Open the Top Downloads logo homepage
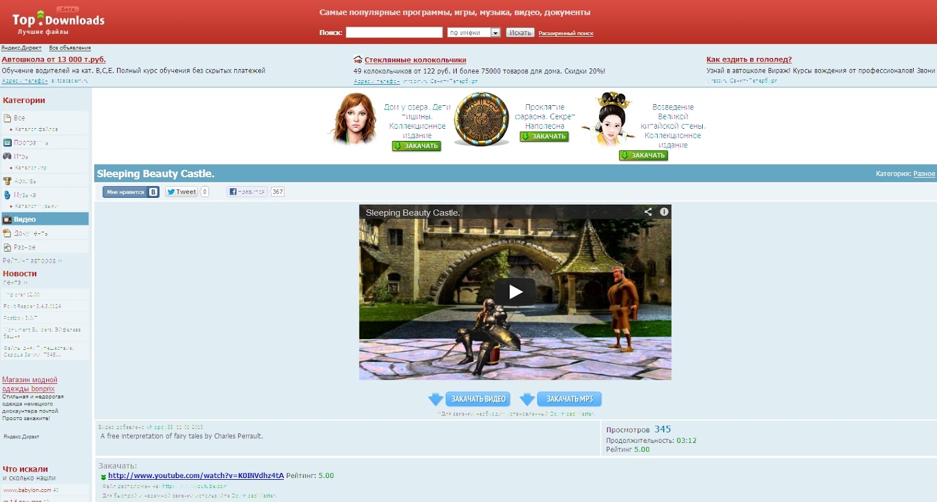Viewport: 937px width, 502px height. (59, 22)
